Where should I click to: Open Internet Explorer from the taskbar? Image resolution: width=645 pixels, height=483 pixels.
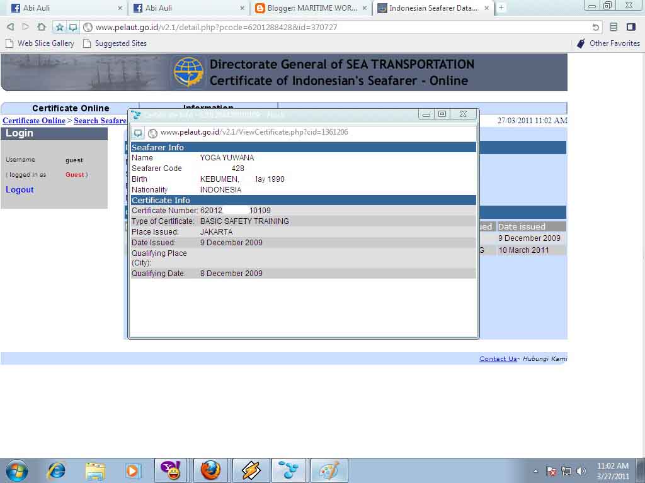coord(57,470)
